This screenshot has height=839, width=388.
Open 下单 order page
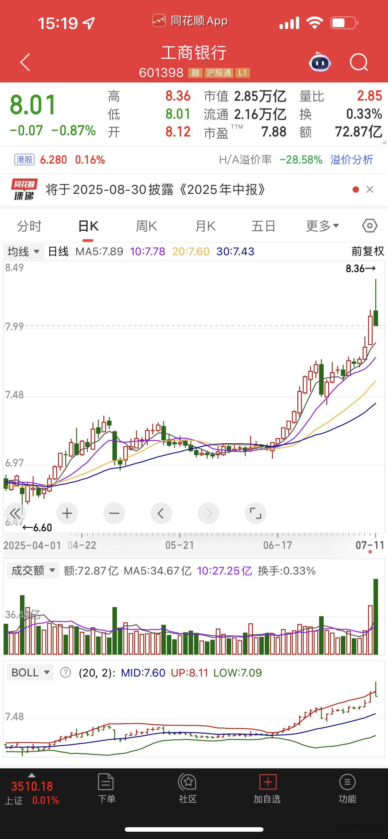pyautogui.click(x=106, y=789)
